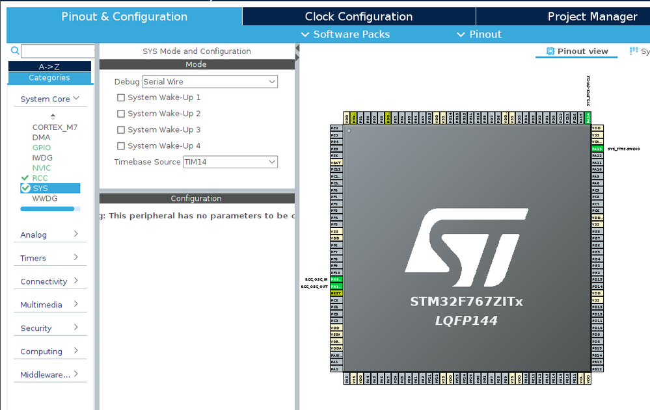
Task: Click the RCC_OSC_IN green pin
Action: [x=336, y=279]
